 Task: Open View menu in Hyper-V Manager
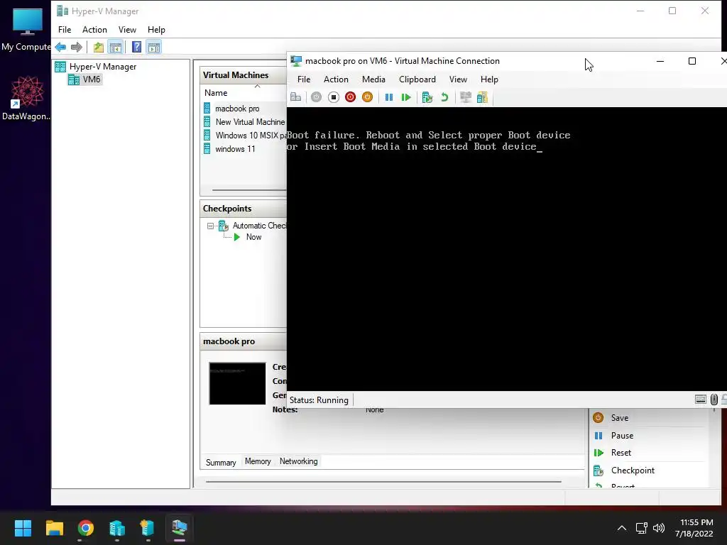coord(127,30)
